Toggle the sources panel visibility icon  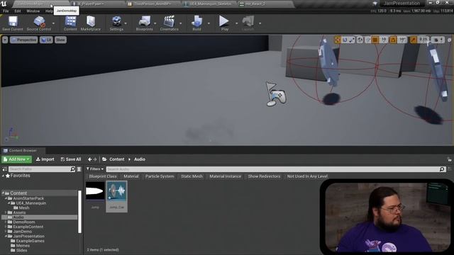coord(5,169)
